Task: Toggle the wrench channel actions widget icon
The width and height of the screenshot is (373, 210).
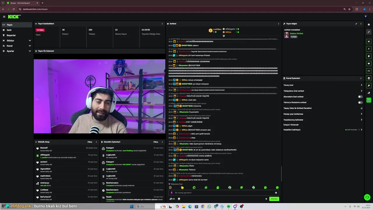Action: pyautogui.click(x=369, y=85)
